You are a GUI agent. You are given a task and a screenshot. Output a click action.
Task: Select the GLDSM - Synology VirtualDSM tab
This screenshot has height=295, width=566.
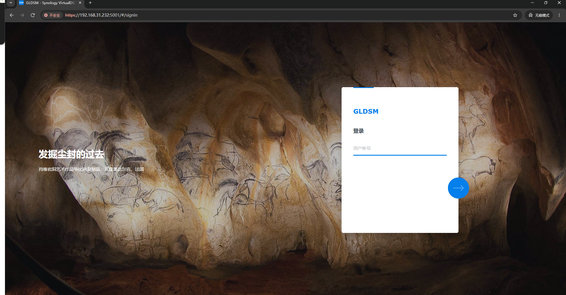50,3
